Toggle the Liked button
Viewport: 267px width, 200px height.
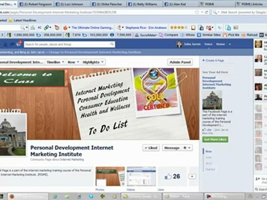coord(151,148)
